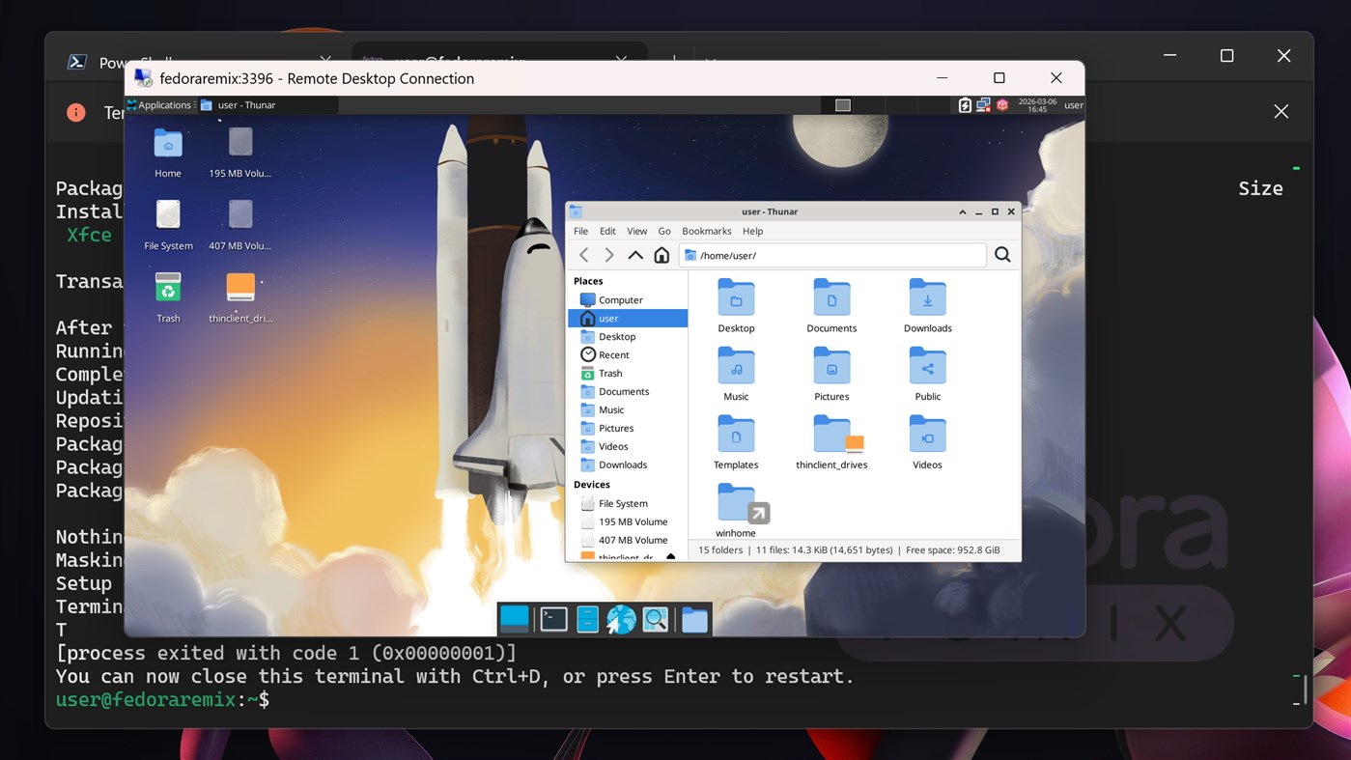1351x760 pixels.
Task: Open the Bookmarks menu in Thunar
Action: click(x=706, y=231)
